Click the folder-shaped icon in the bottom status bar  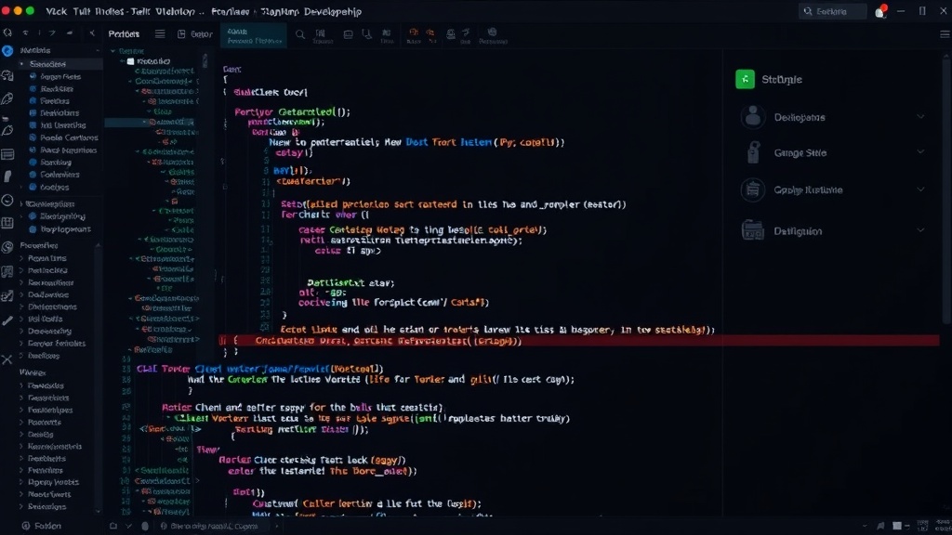click(112, 526)
